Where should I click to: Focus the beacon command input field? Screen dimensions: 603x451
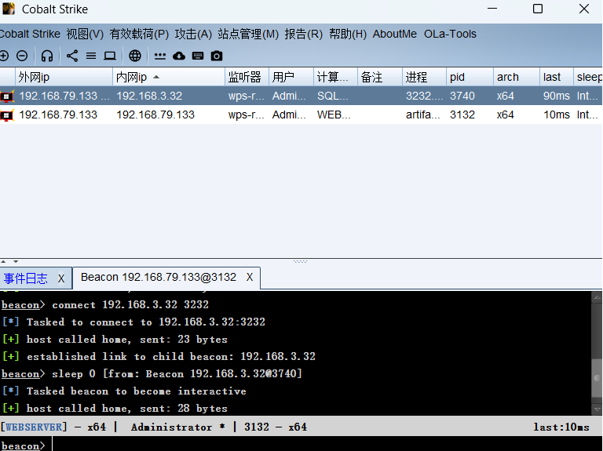pos(327,444)
